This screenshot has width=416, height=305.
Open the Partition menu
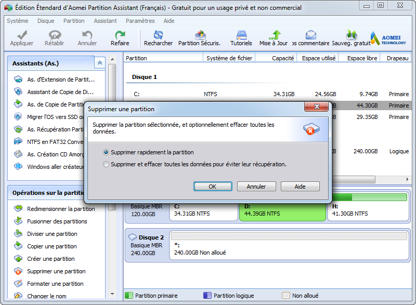click(74, 21)
